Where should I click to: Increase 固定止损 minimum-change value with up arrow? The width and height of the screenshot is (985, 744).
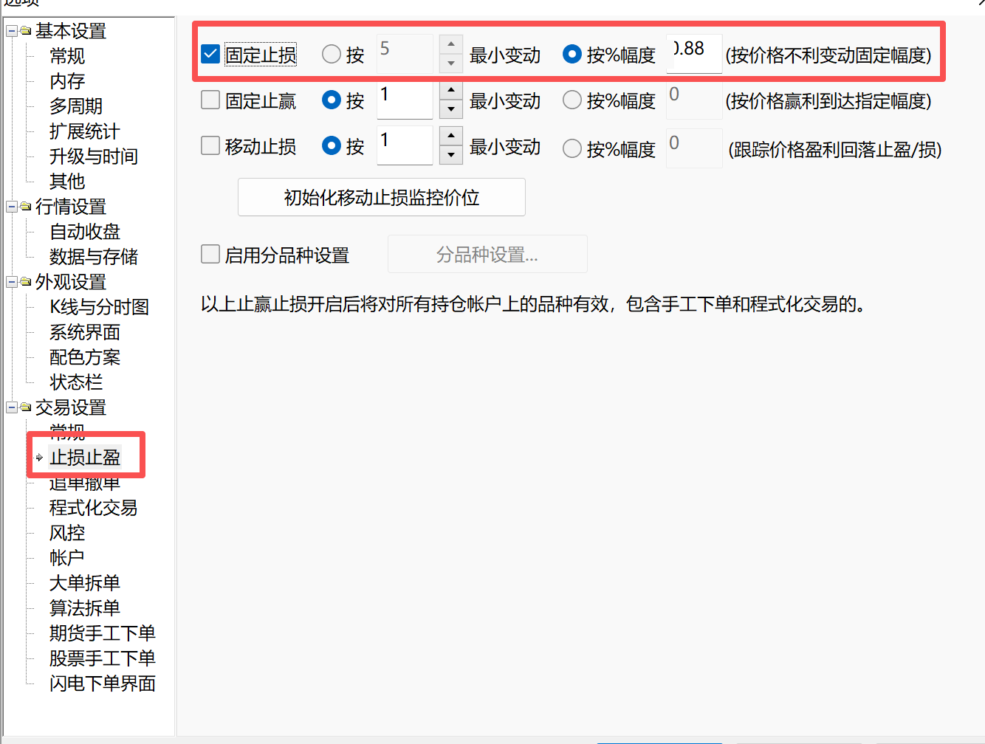451,44
